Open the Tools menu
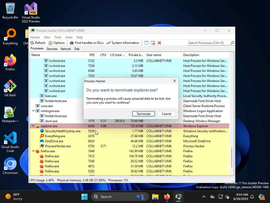 [58, 37]
